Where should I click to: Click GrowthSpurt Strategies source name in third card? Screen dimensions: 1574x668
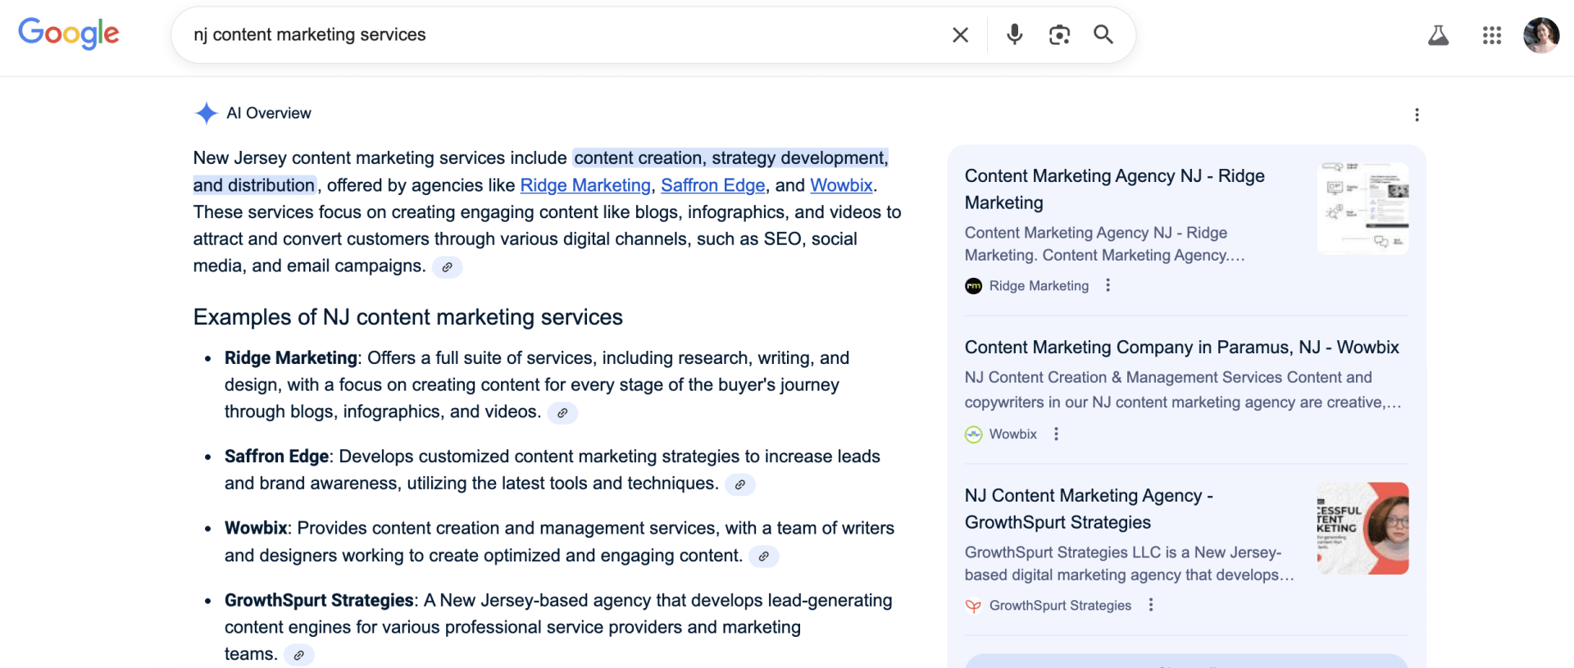click(1060, 606)
